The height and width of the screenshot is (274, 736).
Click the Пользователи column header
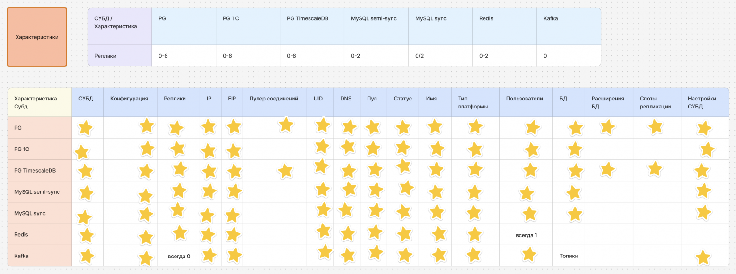click(526, 102)
